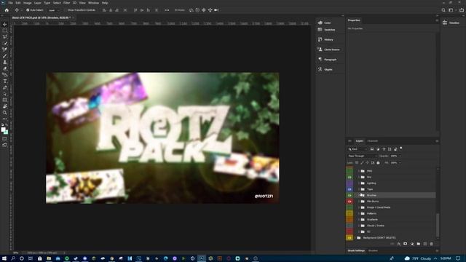The height and width of the screenshot is (262, 466).
Task: Click the trash icon to delete the layer
Action: click(x=432, y=244)
